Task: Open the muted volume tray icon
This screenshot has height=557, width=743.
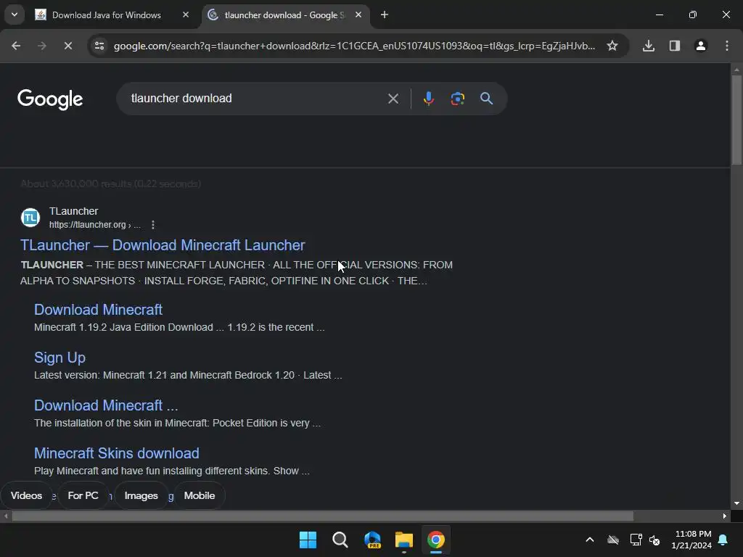Action: pyautogui.click(x=655, y=540)
